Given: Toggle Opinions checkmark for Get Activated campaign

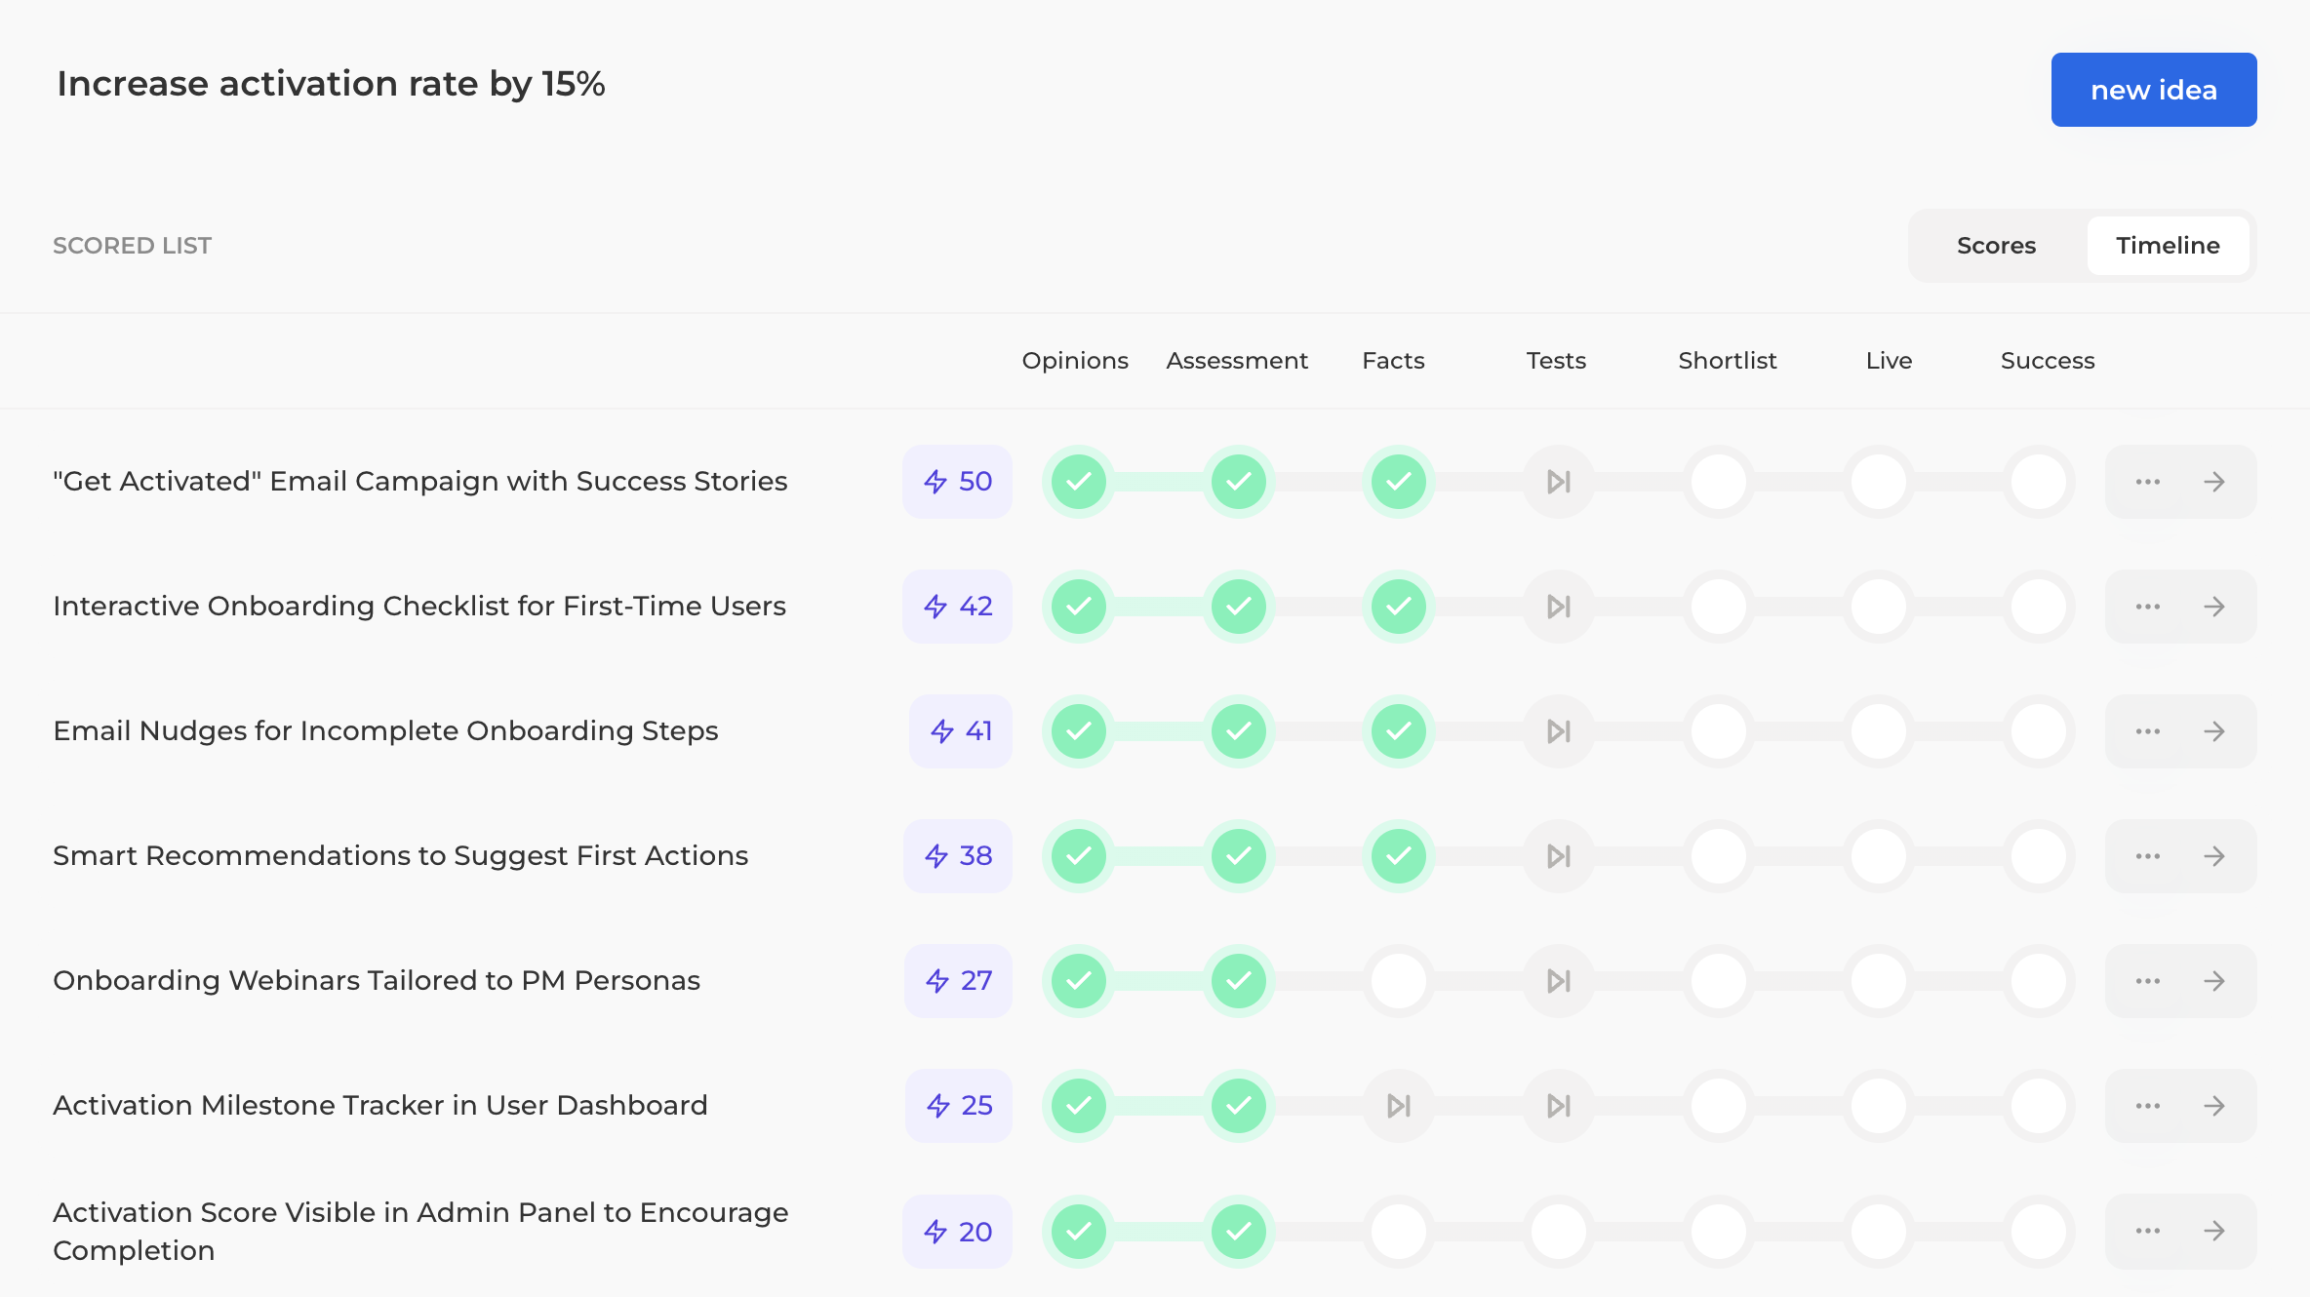Looking at the screenshot, I should pyautogui.click(x=1078, y=482).
